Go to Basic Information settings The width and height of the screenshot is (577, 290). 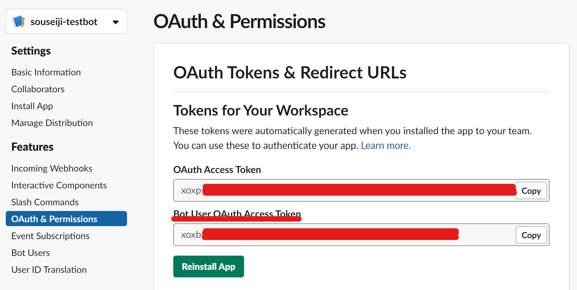pos(46,72)
